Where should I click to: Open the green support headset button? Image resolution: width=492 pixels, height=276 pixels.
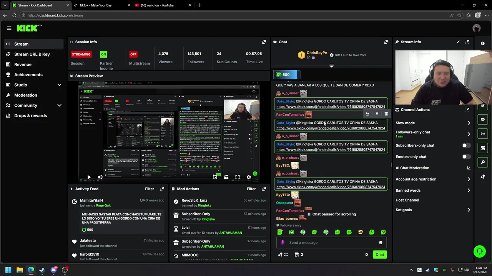coord(479,251)
